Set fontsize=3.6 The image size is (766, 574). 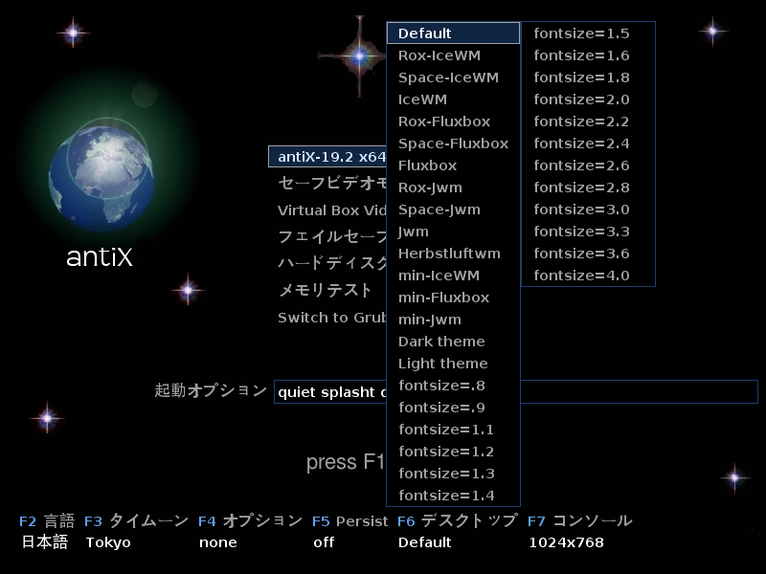(x=588, y=253)
